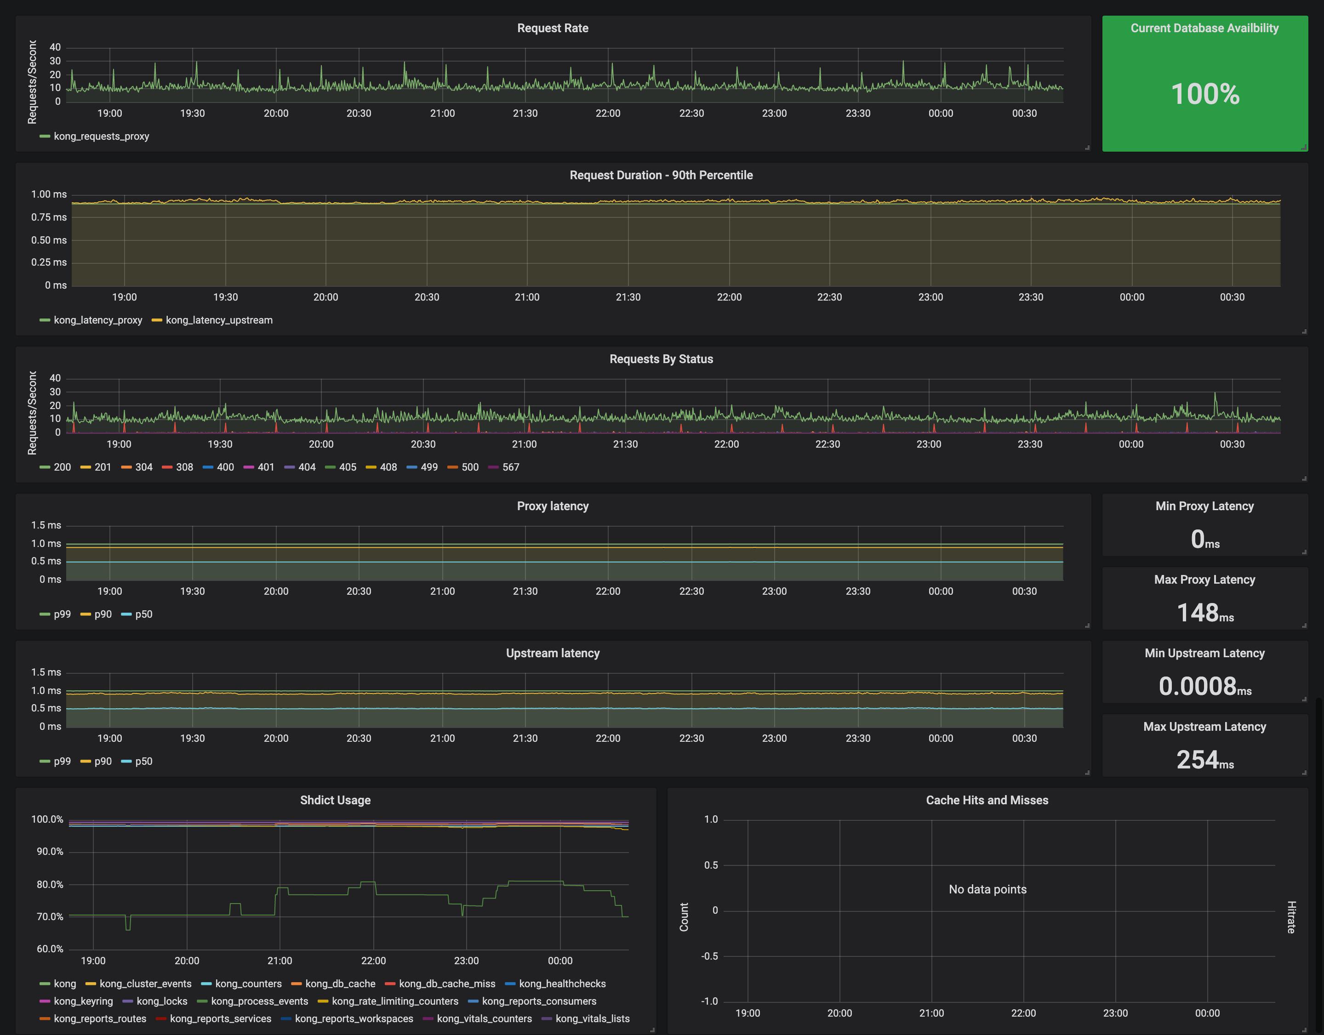Viewport: 1324px width, 1035px height.
Task: Open the Requests By Status title dropdown
Action: point(661,359)
